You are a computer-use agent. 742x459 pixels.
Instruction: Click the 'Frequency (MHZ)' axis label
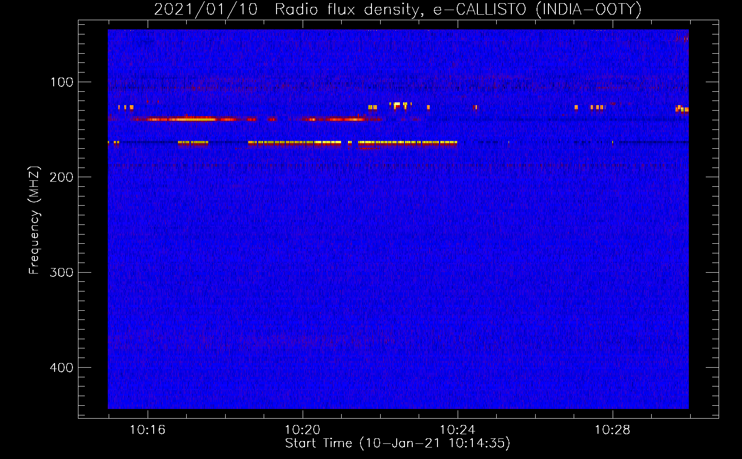34,220
